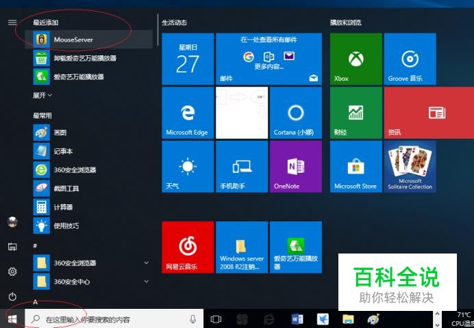This screenshot has width=474, height=328.
Task: Open 爱奇艺万能播放器 in recently added list
Action: click(89, 77)
